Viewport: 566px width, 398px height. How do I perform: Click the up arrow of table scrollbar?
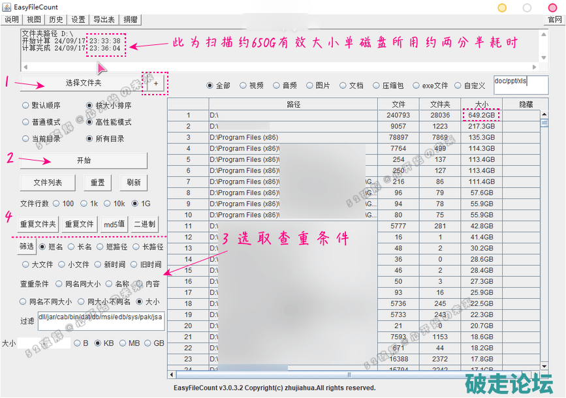544,114
